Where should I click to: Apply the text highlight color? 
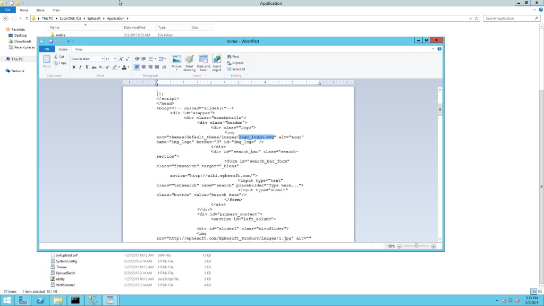[x=115, y=67]
